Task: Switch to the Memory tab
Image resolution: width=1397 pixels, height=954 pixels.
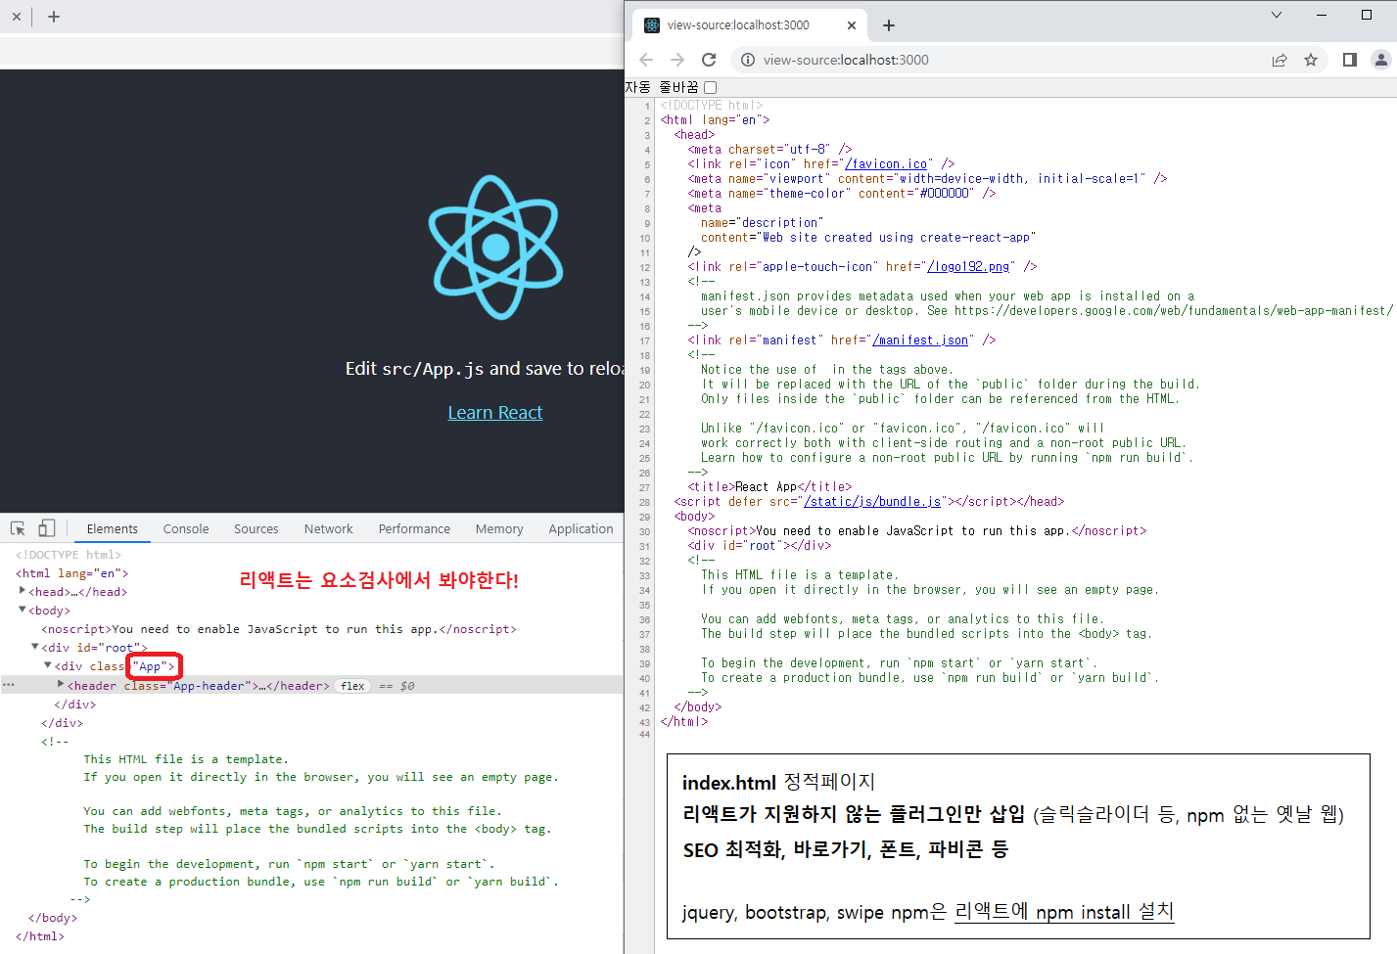Action: tap(499, 528)
